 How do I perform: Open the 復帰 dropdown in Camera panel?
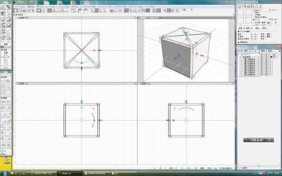(x=249, y=28)
